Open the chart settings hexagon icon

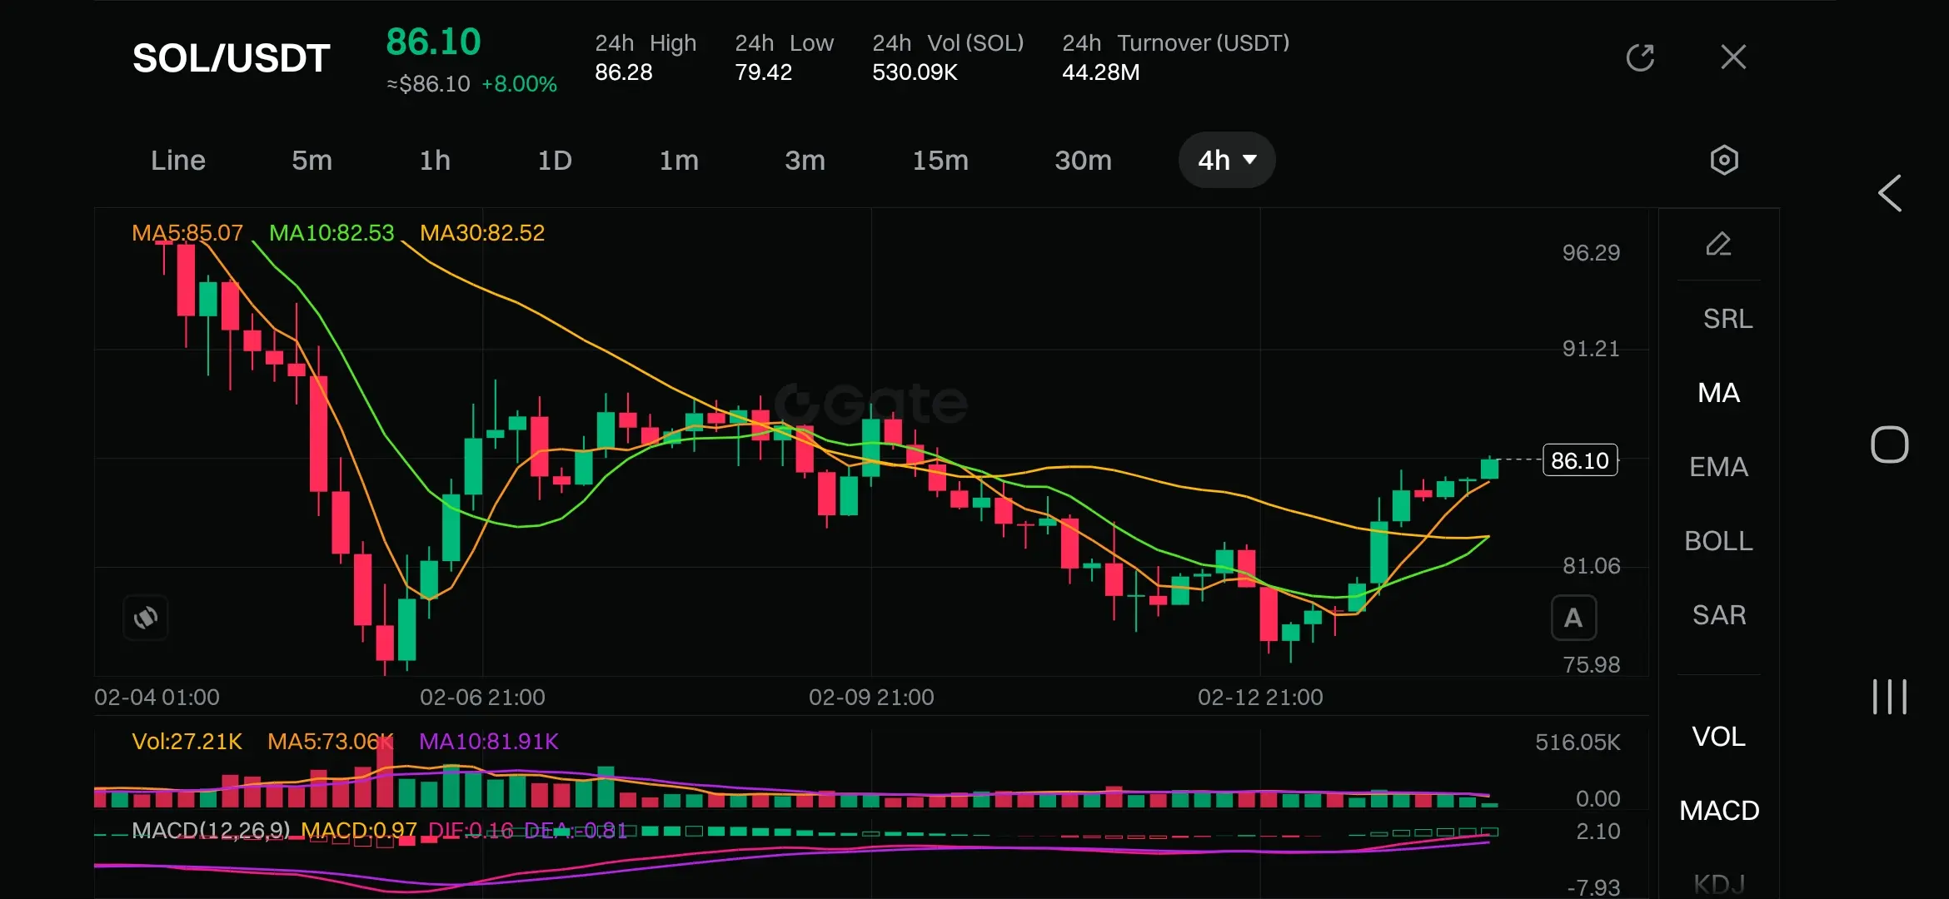[1723, 160]
